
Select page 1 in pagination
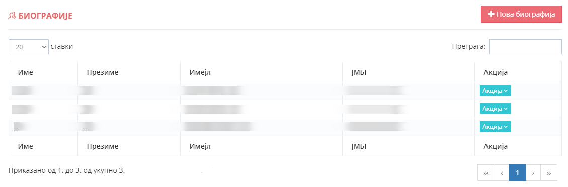pos(518,173)
